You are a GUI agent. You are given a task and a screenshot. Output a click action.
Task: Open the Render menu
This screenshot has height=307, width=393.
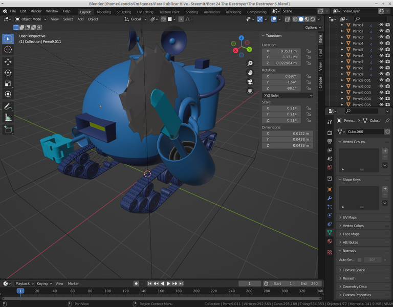[36, 11]
